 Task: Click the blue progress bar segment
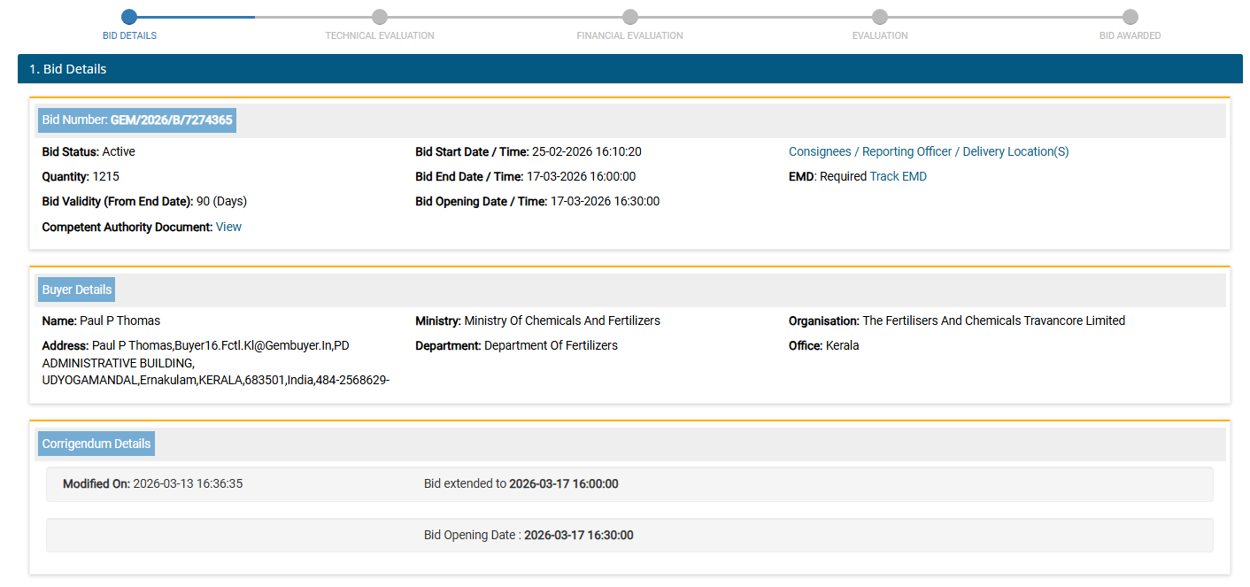195,17
